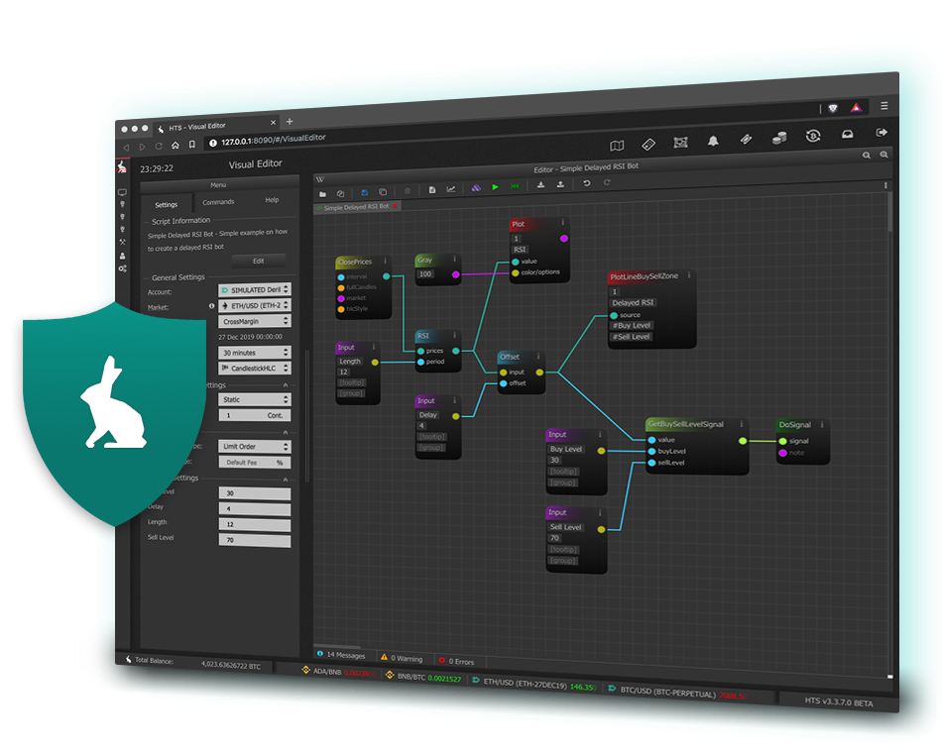Click the blue fit-to-view toolbar icon
The height and width of the screenshot is (749, 942).
tap(364, 192)
